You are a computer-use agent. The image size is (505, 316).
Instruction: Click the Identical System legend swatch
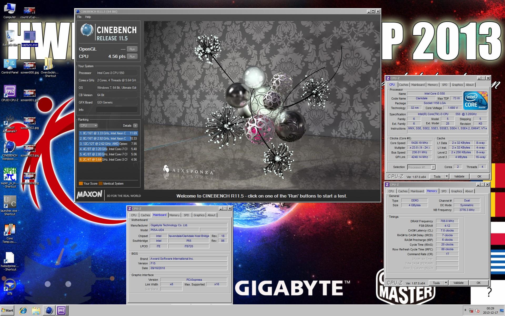pyautogui.click(x=100, y=184)
